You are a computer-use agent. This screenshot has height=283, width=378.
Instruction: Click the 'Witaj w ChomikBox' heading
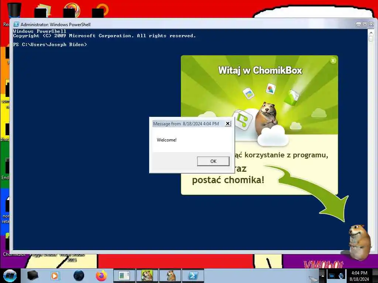[x=260, y=70]
